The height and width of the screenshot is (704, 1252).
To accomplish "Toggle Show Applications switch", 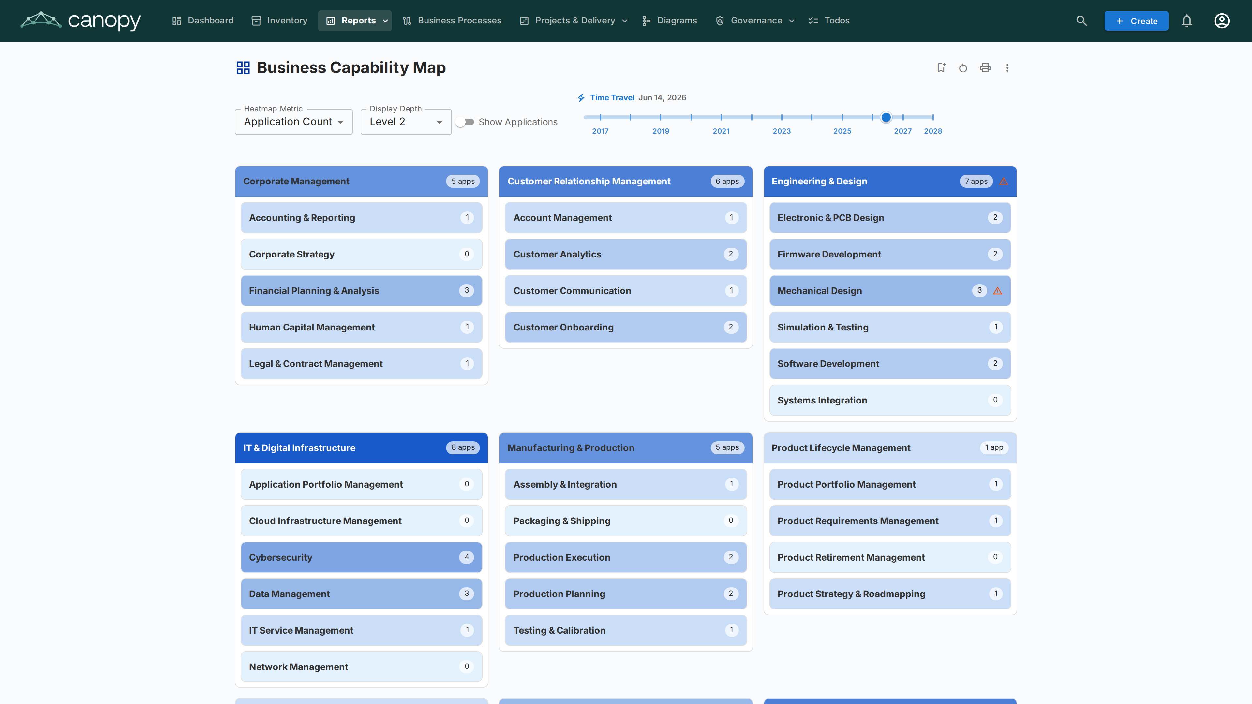I will [x=465, y=122].
